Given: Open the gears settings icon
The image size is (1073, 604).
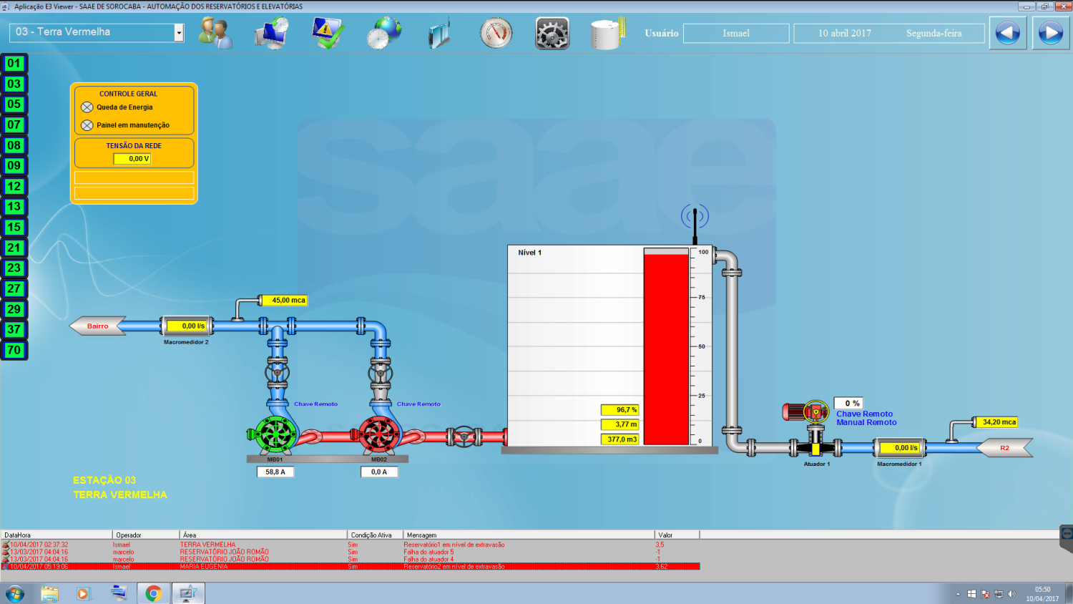Looking at the screenshot, I should pyautogui.click(x=552, y=33).
